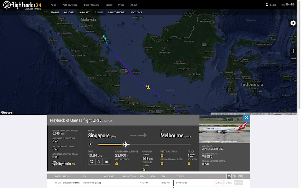Click the grey unplayed part of the playback track
Screen dimensions: 301x188
[160, 144]
